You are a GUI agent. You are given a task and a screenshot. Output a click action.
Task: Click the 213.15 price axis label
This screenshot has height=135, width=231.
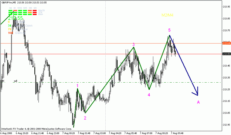pos(227,101)
